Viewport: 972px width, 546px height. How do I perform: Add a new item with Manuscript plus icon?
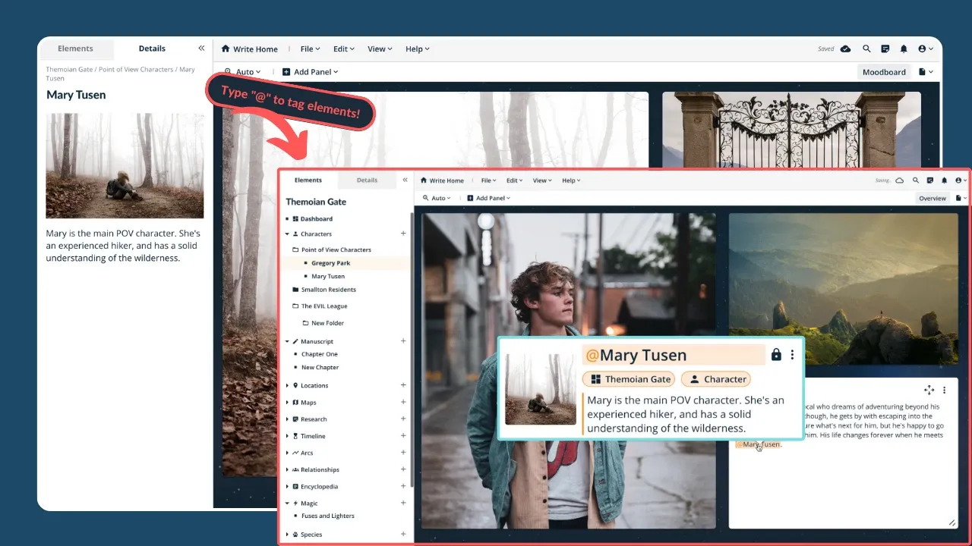click(x=403, y=341)
